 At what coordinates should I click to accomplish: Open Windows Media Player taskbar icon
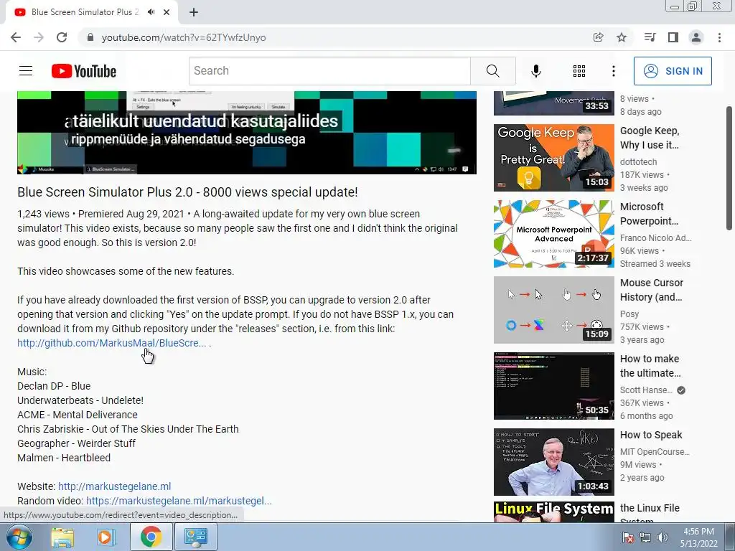coord(106,537)
